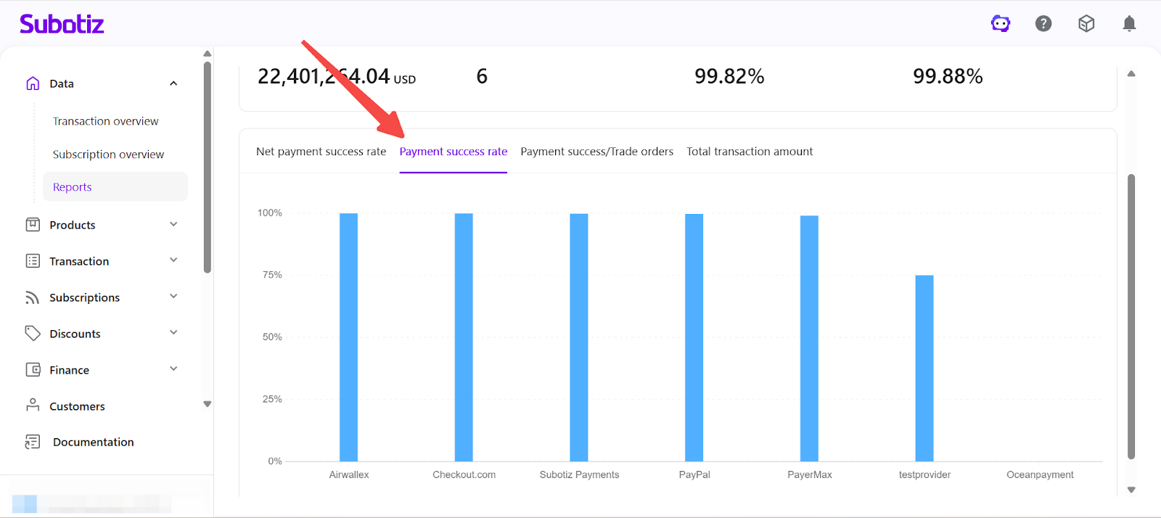Go to Transaction overview page
Image resolution: width=1161 pixels, height=518 pixels.
(105, 121)
